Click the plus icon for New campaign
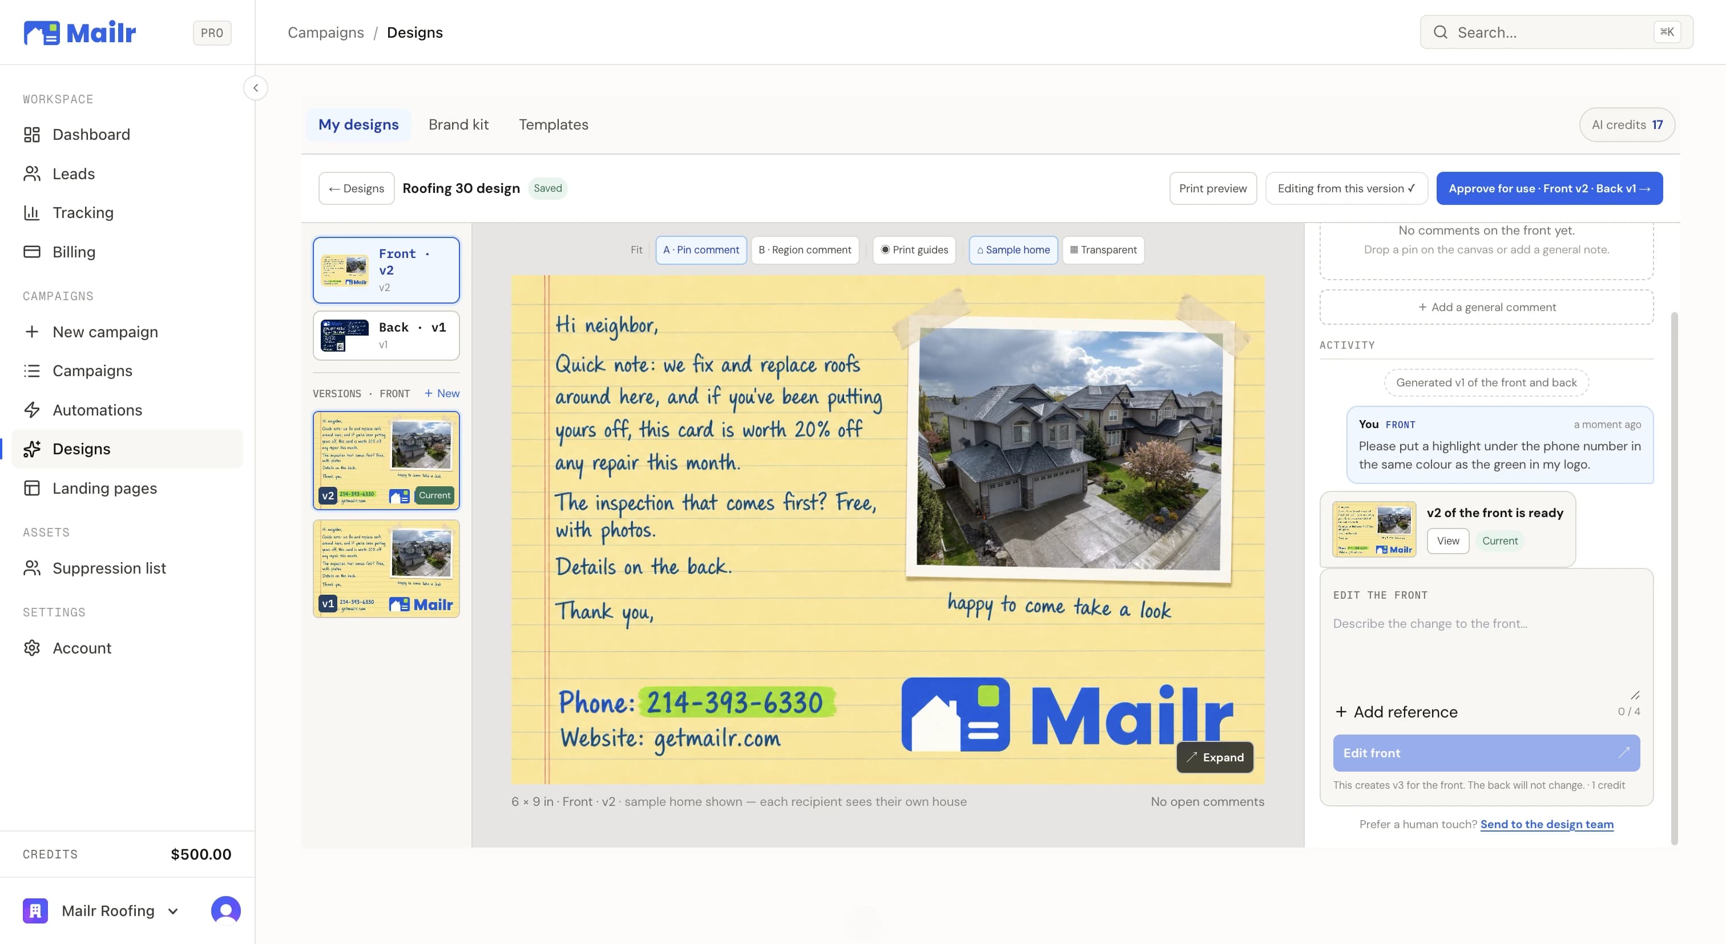The image size is (1726, 944). tap(31, 332)
